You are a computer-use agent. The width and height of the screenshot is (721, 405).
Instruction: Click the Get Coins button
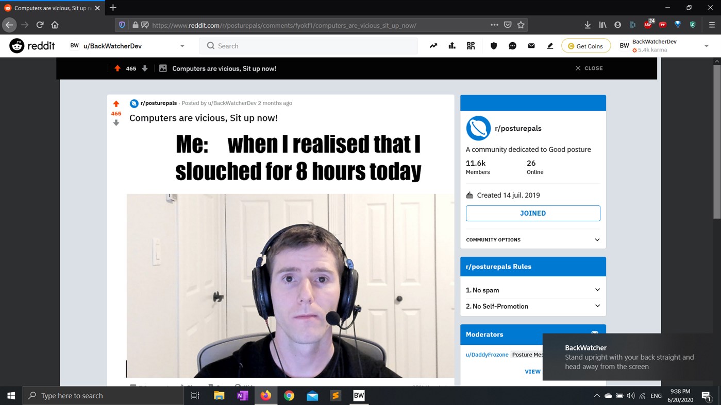(x=585, y=46)
